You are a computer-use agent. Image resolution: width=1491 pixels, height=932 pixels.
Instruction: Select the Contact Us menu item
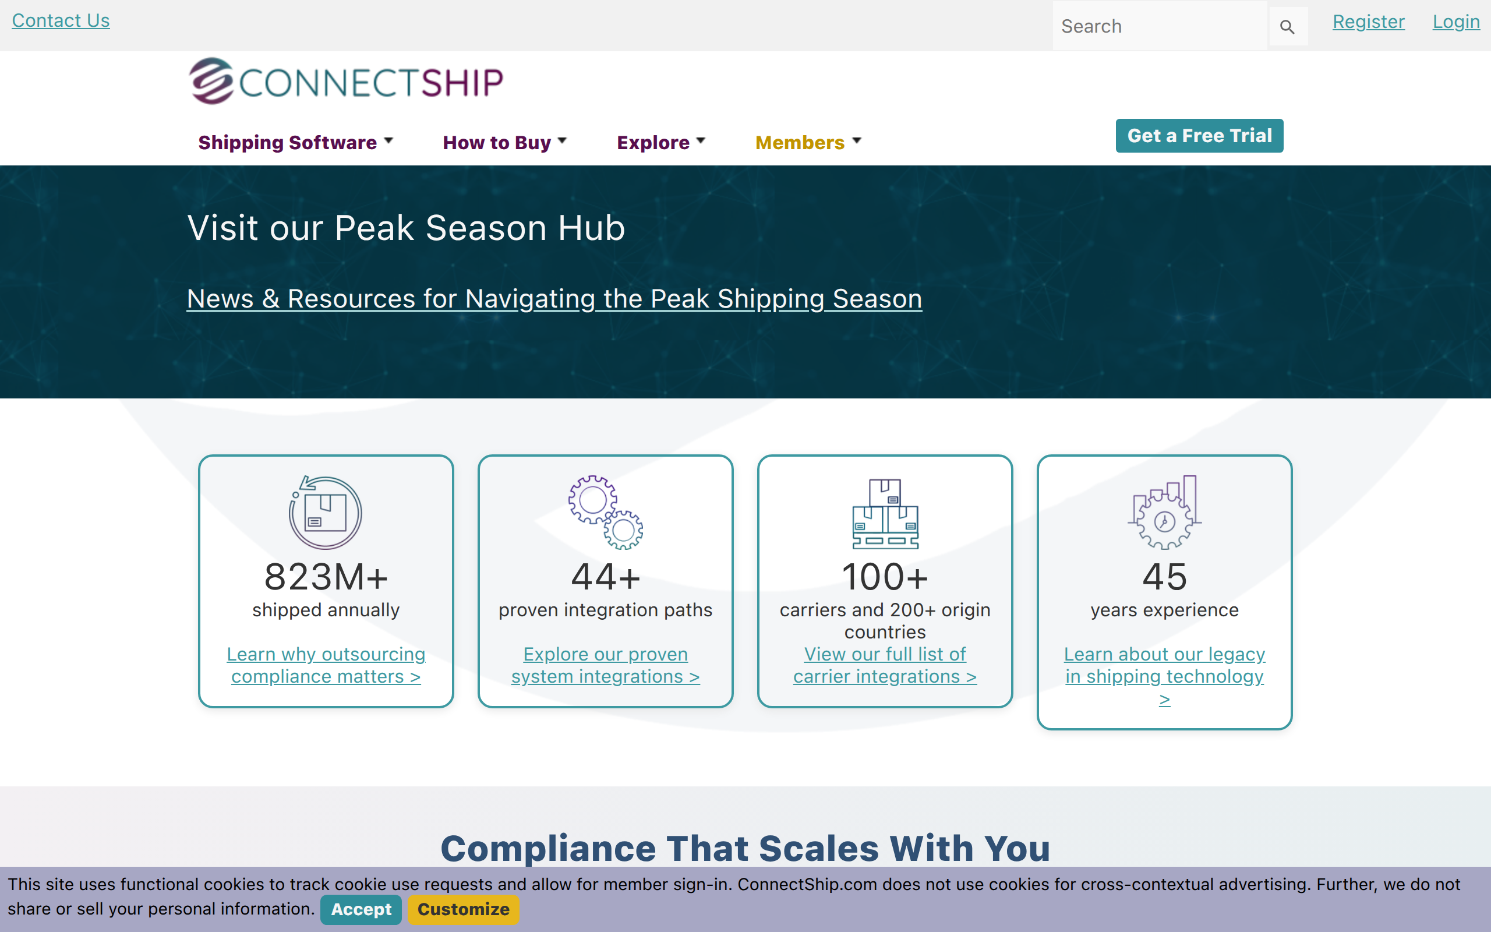pos(60,20)
